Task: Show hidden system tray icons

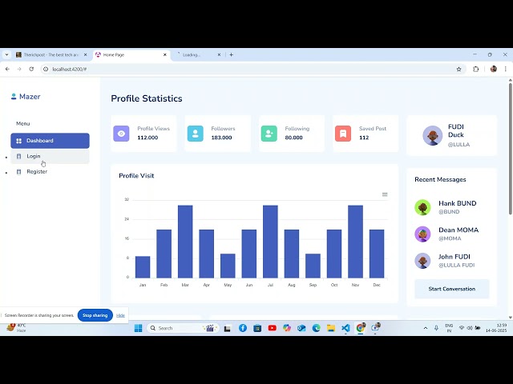Action: 426,328
